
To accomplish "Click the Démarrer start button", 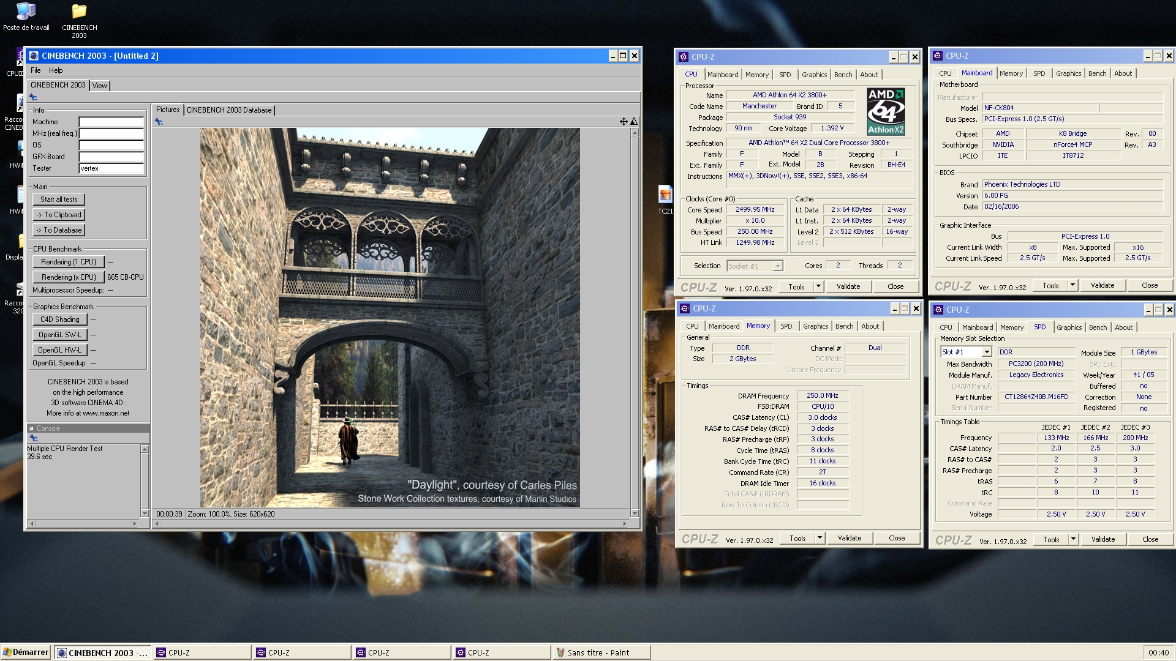I will point(26,652).
